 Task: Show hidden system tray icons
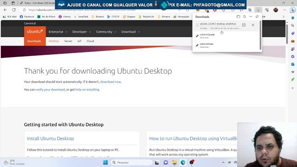tap(223, 162)
